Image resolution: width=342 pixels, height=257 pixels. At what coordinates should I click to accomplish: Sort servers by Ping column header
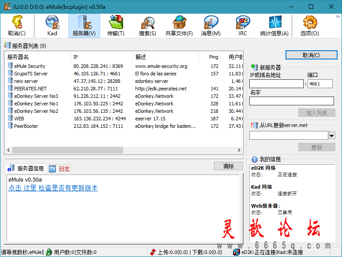(210, 57)
